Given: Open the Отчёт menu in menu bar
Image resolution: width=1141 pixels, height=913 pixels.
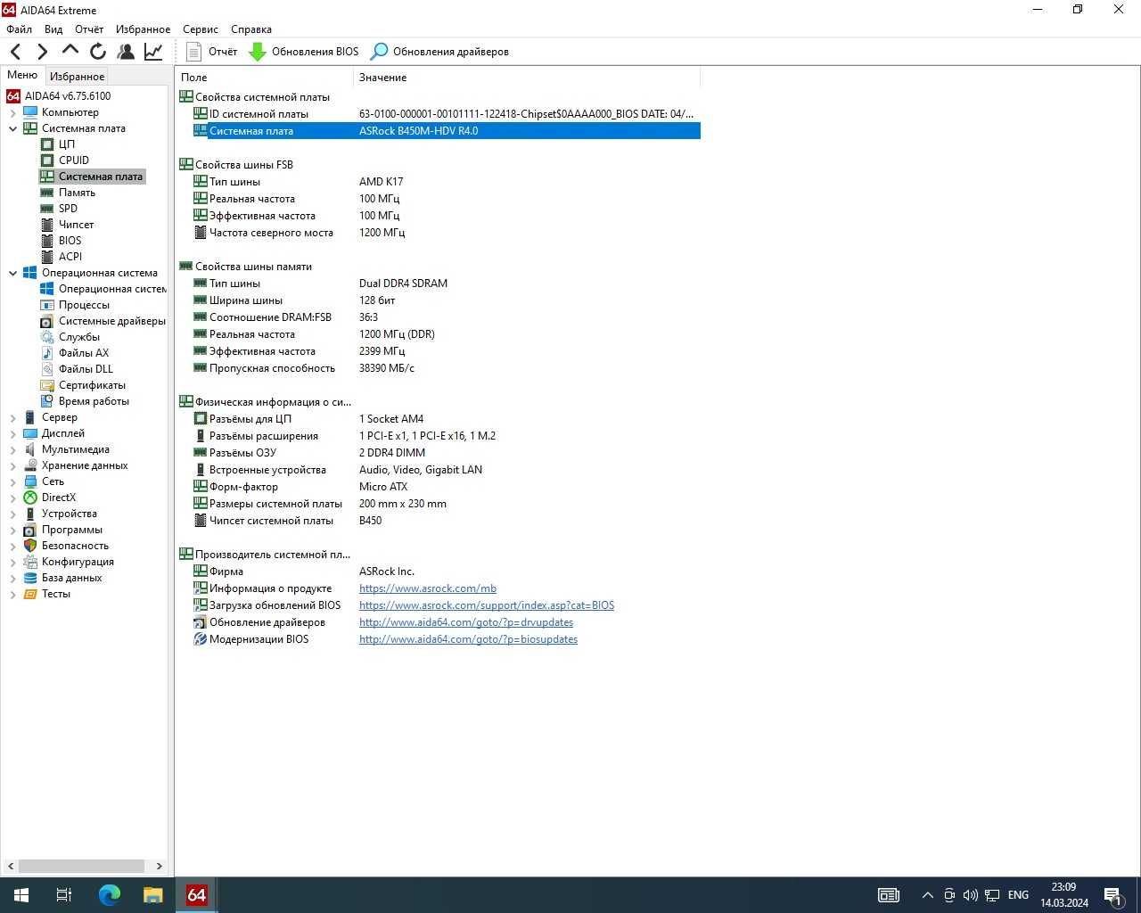Looking at the screenshot, I should [x=89, y=29].
